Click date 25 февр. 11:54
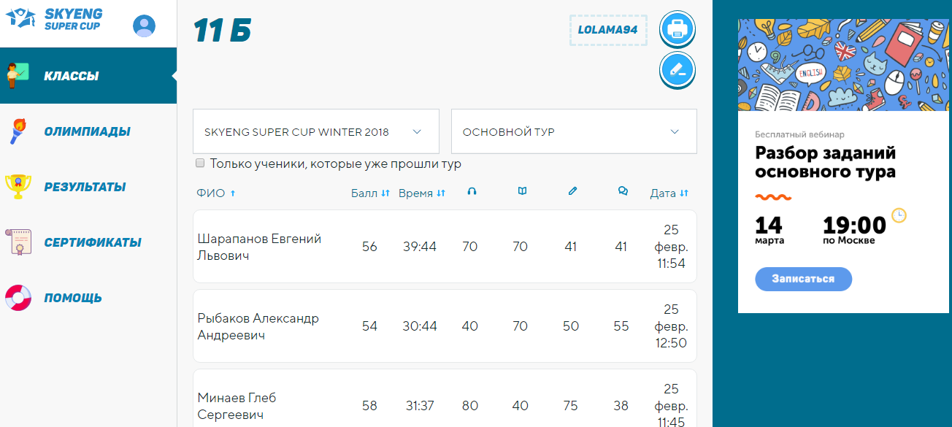This screenshot has width=952, height=427. coord(672,247)
